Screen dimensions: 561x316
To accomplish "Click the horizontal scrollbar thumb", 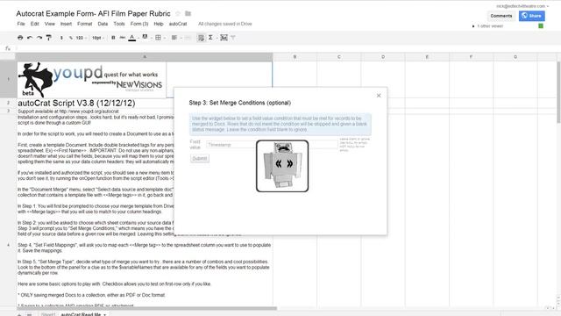I will [x=146, y=308].
